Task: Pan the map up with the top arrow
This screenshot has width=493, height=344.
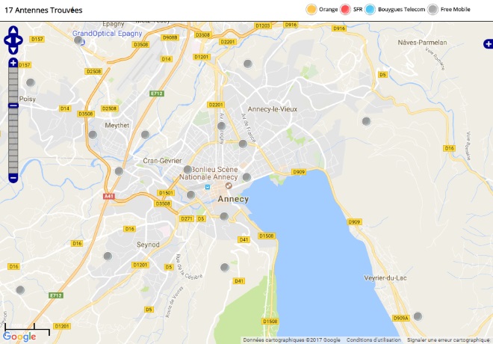Action: [13, 31]
